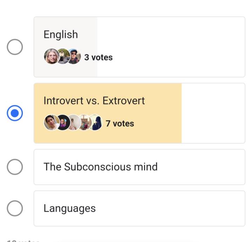Pick the Languages radio button
Screen dimensions: 252x242
click(x=15, y=209)
